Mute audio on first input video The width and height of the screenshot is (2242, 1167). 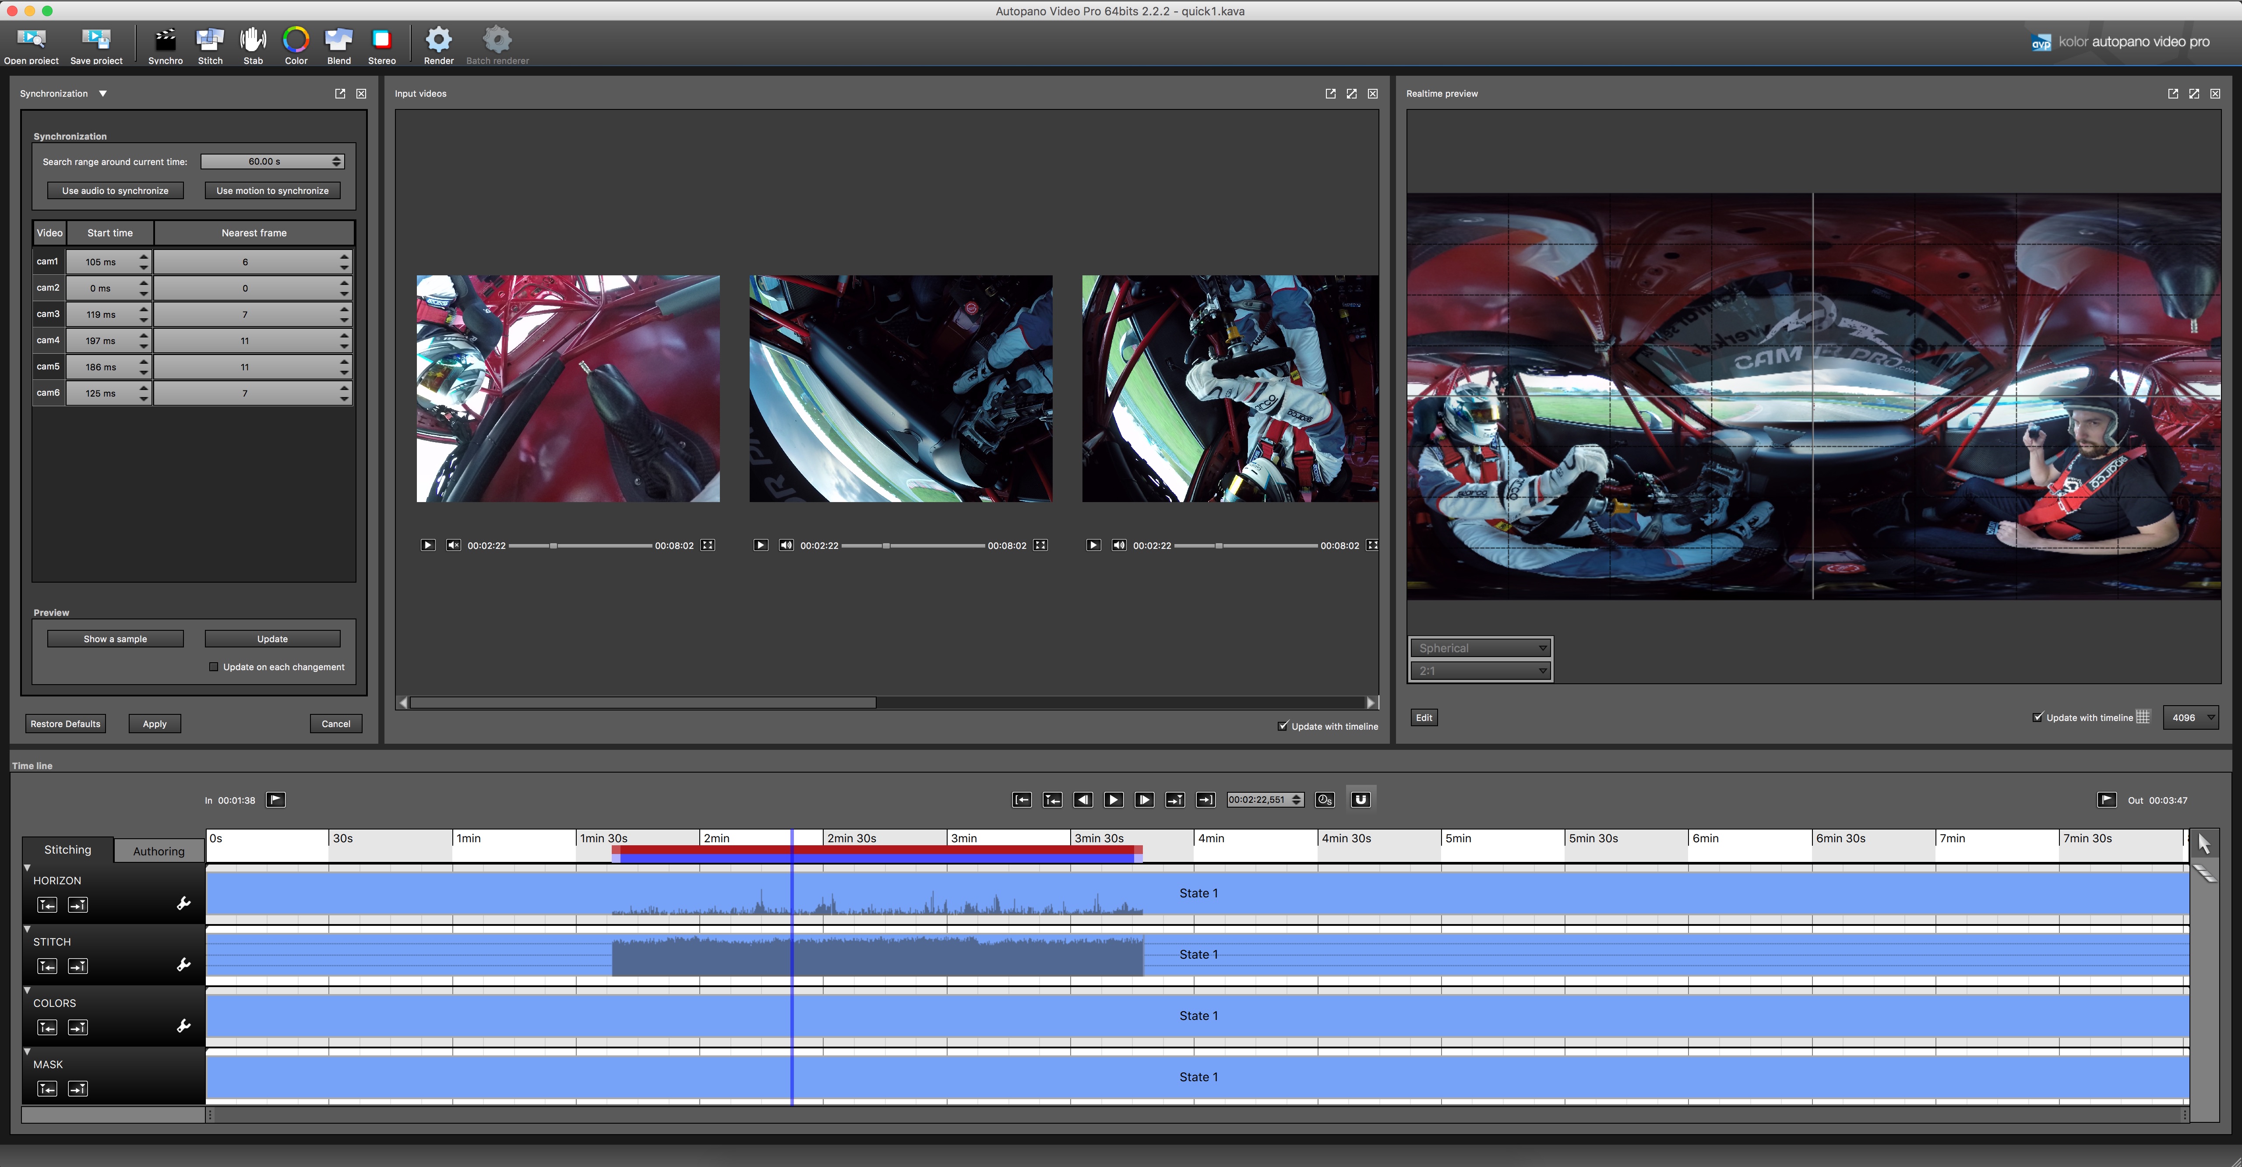(454, 545)
